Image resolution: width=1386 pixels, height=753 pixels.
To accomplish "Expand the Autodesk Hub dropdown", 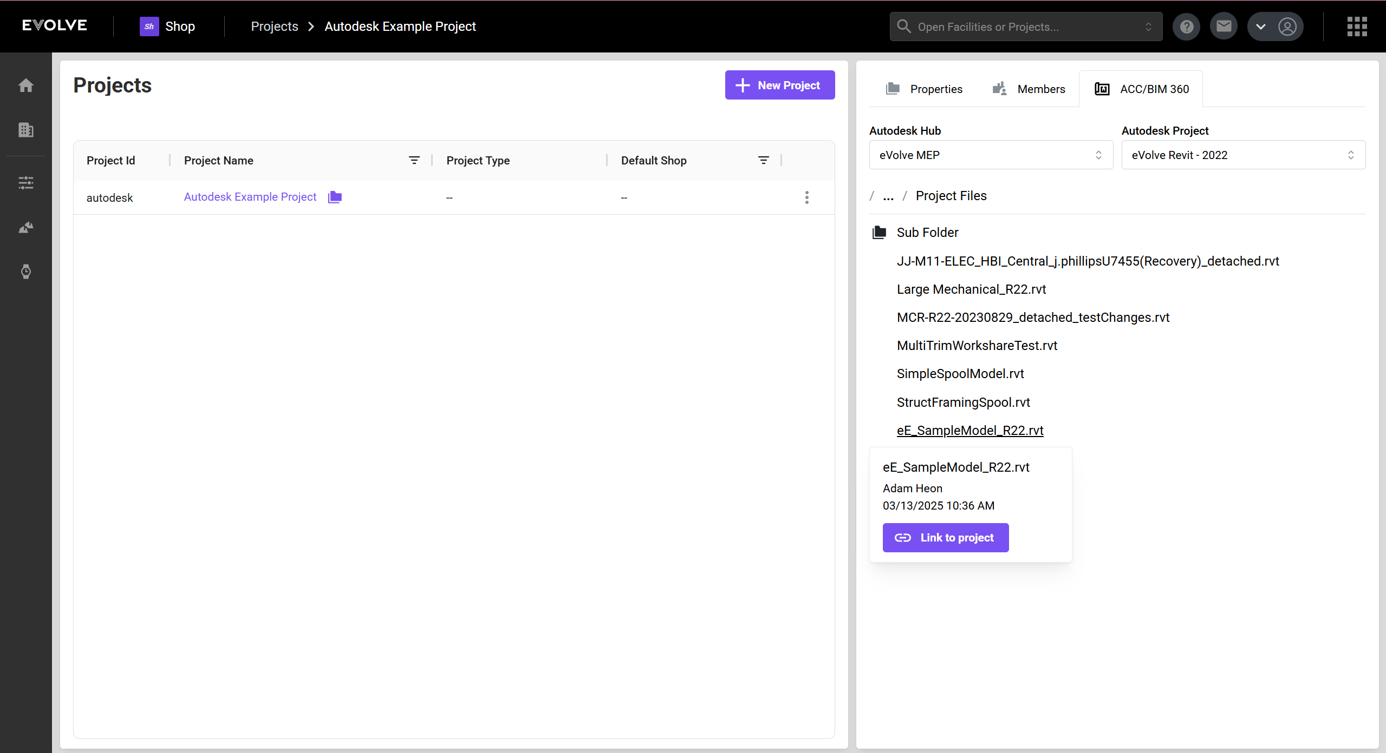I will pyautogui.click(x=991, y=155).
